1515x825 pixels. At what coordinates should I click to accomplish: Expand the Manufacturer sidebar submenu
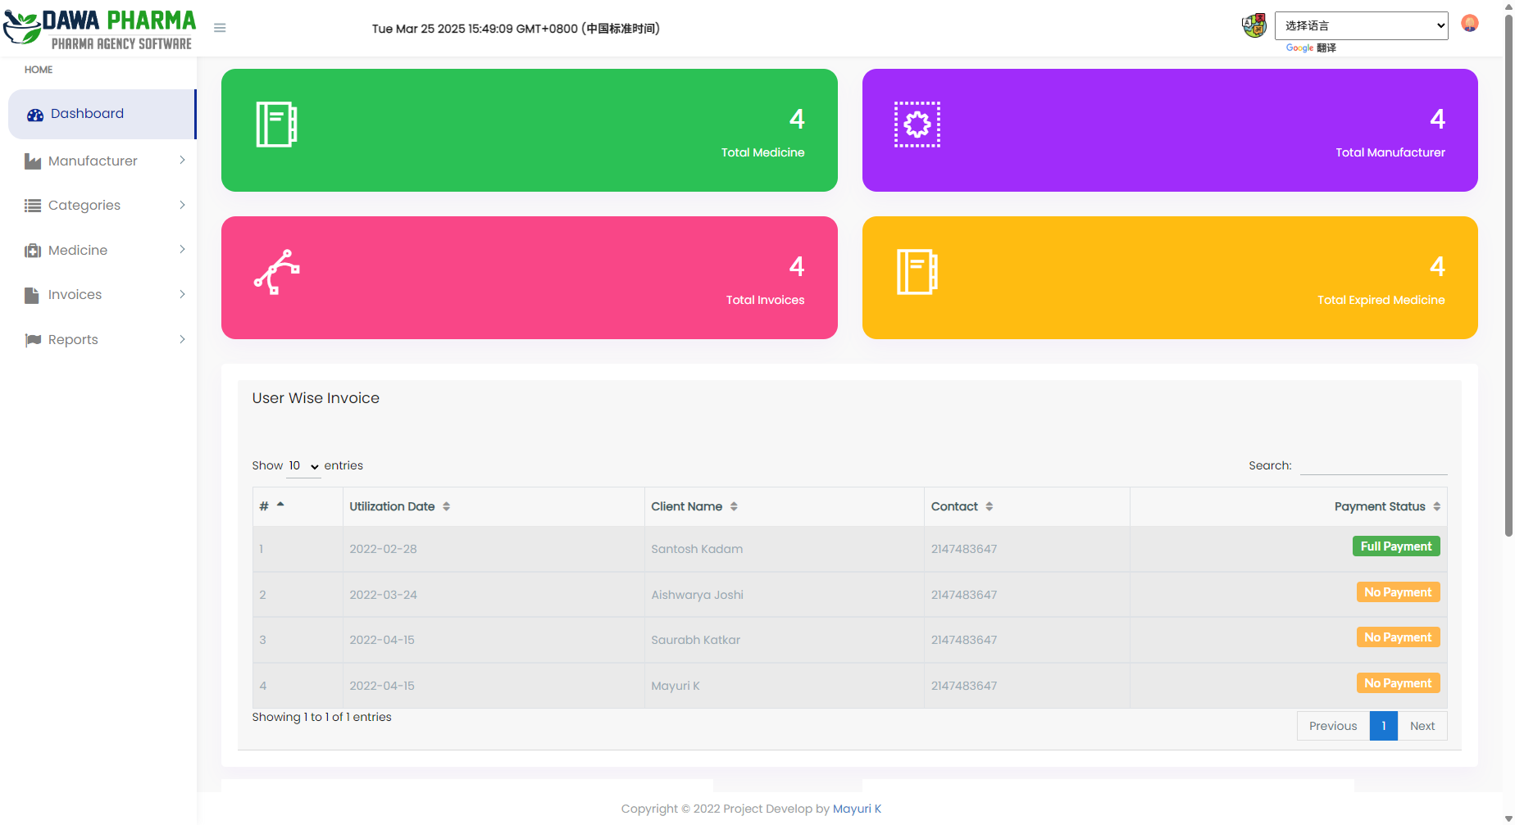(104, 161)
